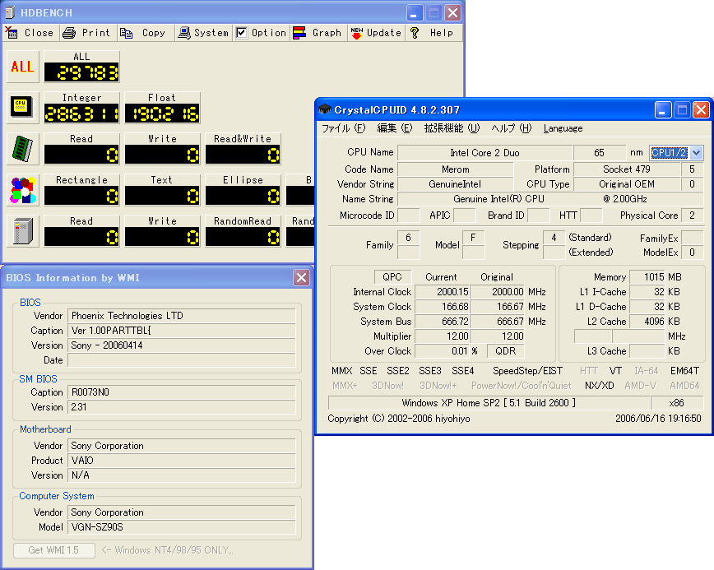The height and width of the screenshot is (570, 714).
Task: Click the Name String field Genuine Intel(R) CPU
Action: (550, 199)
